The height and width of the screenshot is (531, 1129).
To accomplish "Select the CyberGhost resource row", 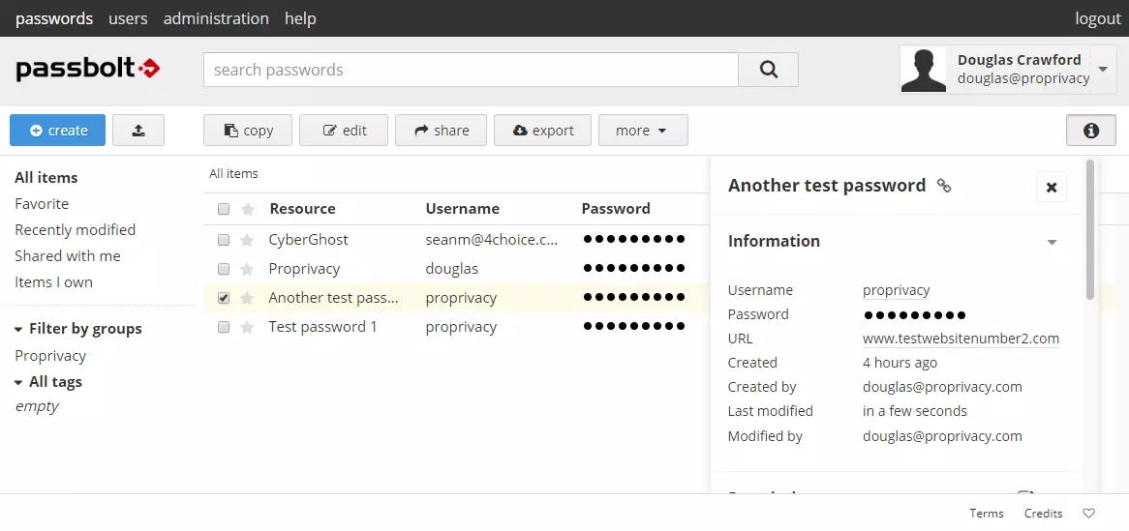I will [x=456, y=240].
